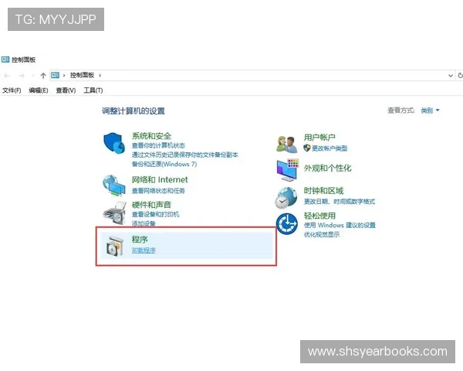Open the Programs (程序) disc icon
463x371 pixels.
click(114, 246)
